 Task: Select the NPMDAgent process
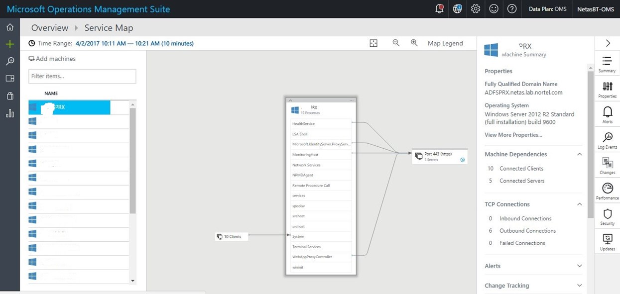pos(321,175)
